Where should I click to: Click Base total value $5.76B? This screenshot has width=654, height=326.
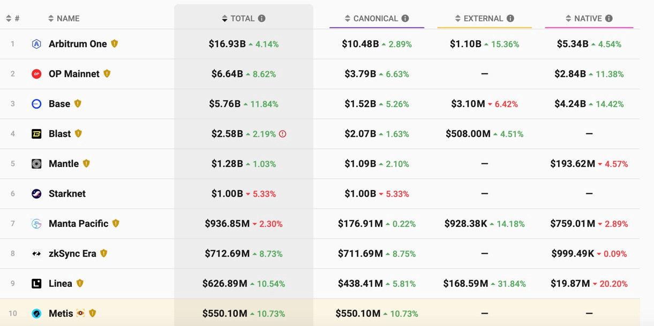point(225,104)
